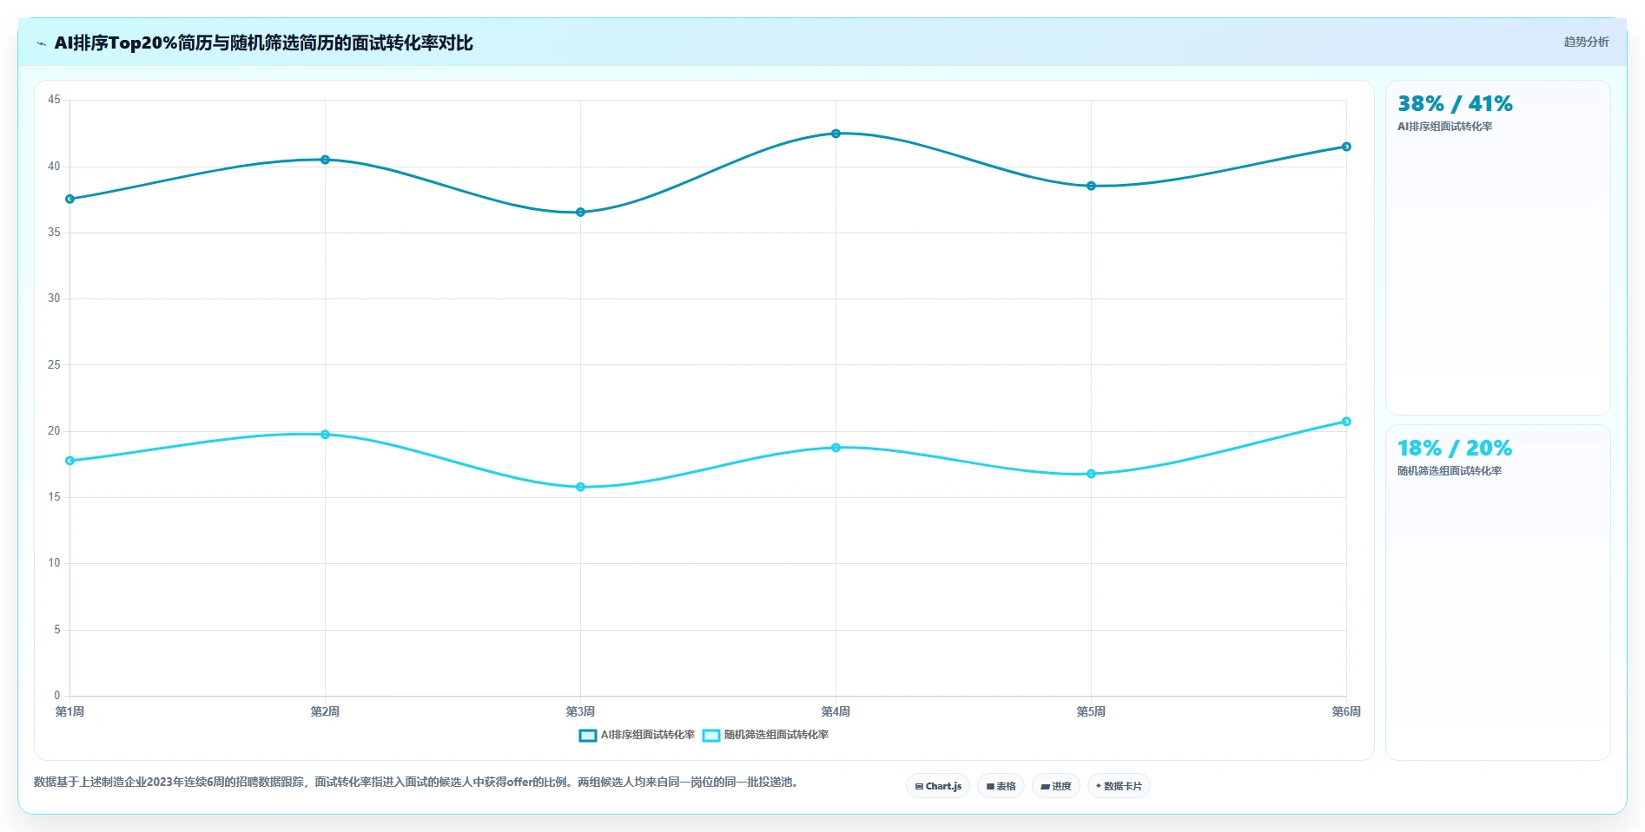The image size is (1645, 832).
Task: Toggle the AI排序组面试转化率 legend color box
Action: (588, 736)
